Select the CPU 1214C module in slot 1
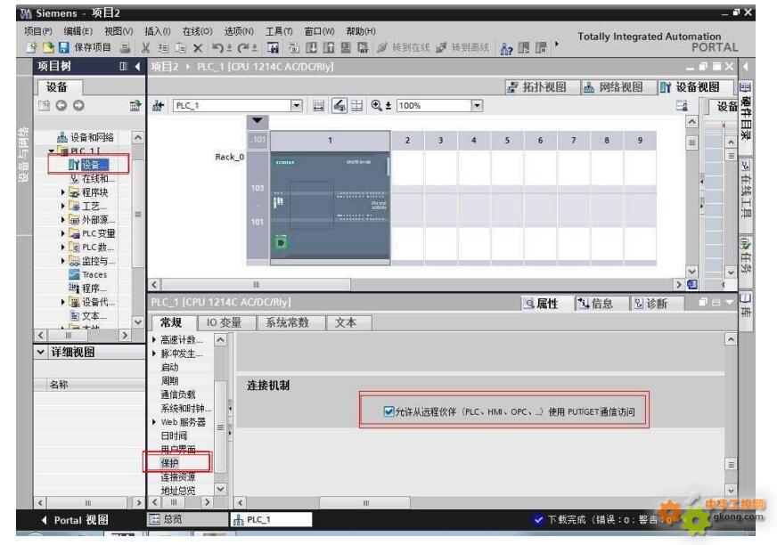Image resolution: width=777 pixels, height=545 pixels. [330, 205]
